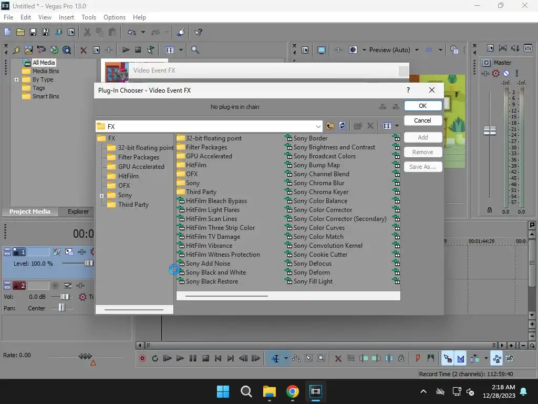Open the preview grid overlays dropdown arrow
Image resolution: width=538 pixels, height=404 pixels.
[x=441, y=50]
